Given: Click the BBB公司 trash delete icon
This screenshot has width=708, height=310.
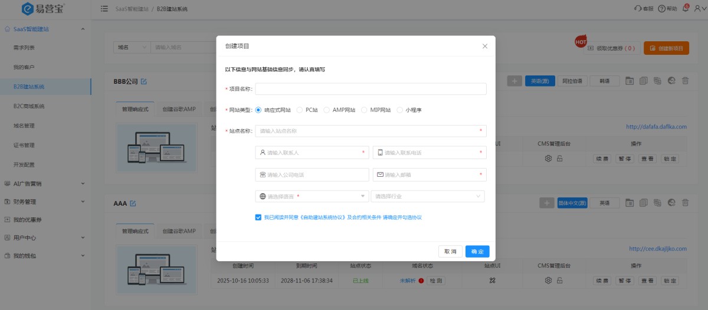Looking at the screenshot, I should [x=685, y=81].
